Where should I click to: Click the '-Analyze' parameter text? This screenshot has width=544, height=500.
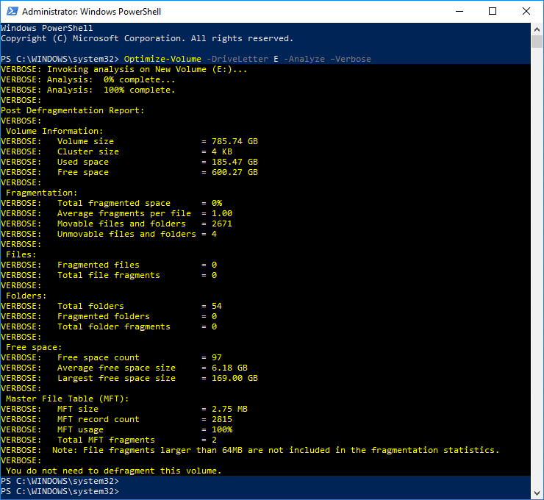[304, 59]
